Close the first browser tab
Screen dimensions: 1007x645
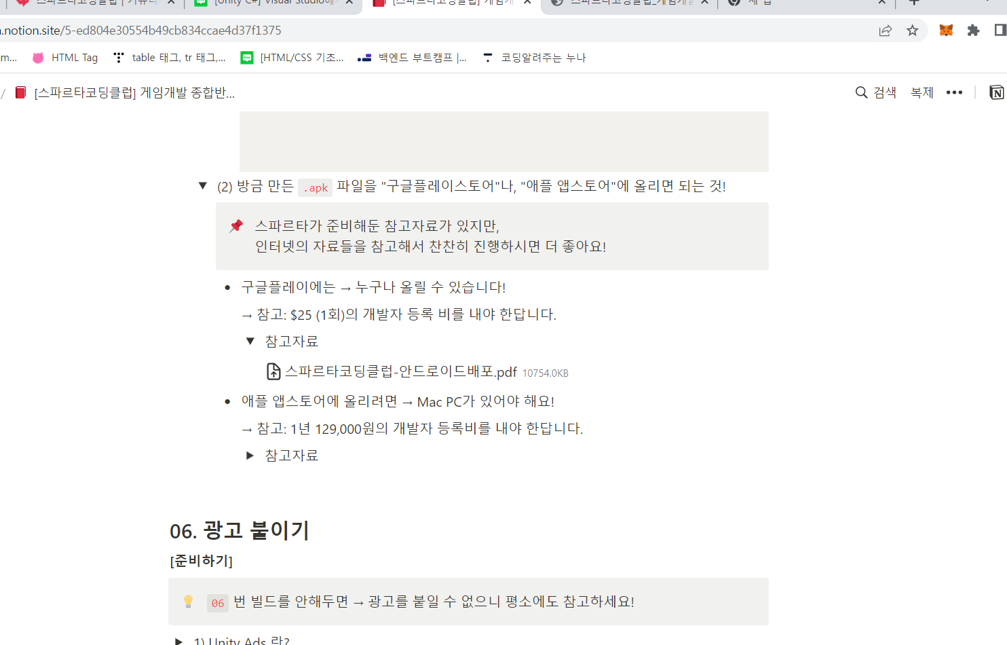(171, 2)
